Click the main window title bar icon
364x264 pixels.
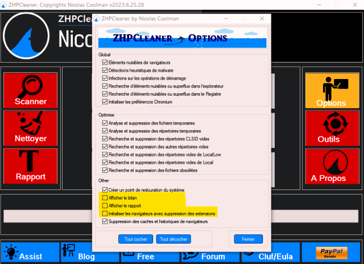pos(4,5)
